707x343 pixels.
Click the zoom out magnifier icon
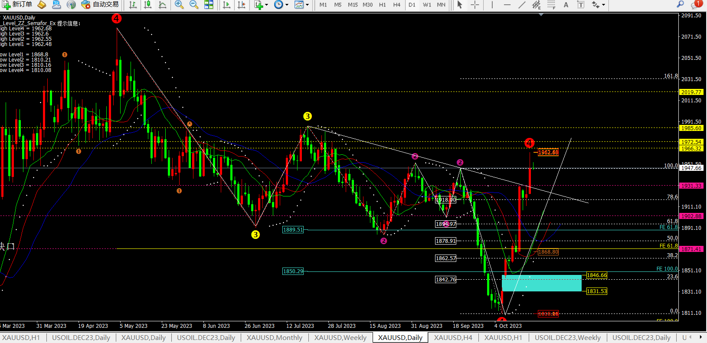194,5
